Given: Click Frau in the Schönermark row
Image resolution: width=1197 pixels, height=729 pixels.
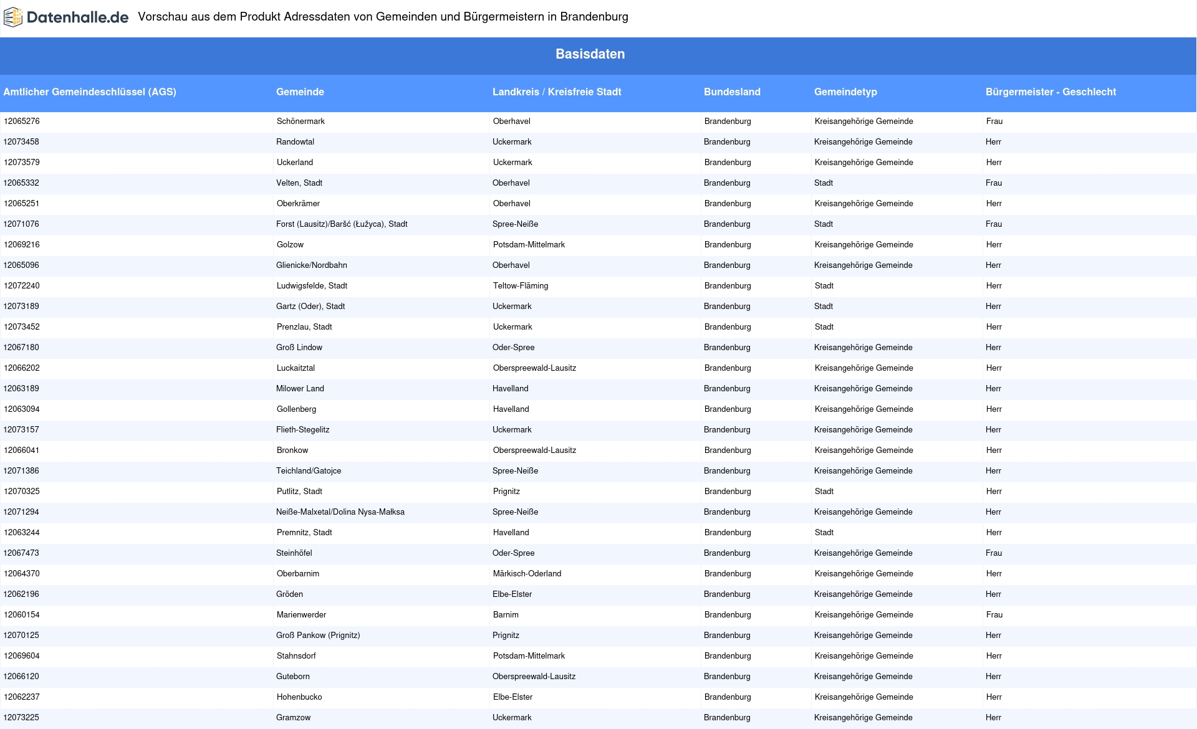Looking at the screenshot, I should pyautogui.click(x=994, y=121).
